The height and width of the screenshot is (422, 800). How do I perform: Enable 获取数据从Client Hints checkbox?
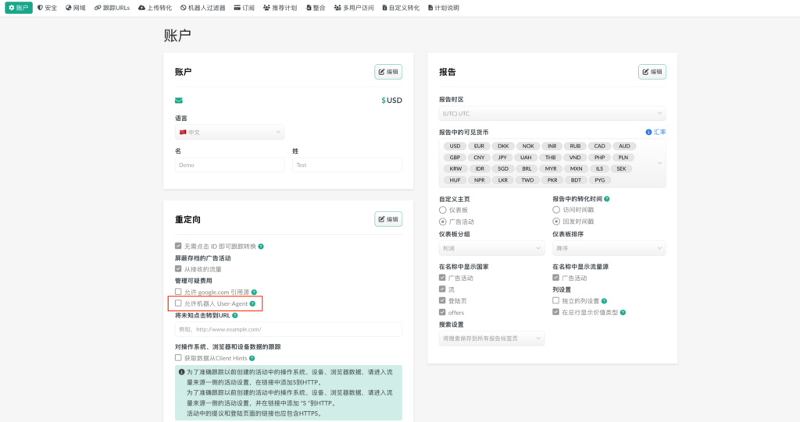point(178,358)
